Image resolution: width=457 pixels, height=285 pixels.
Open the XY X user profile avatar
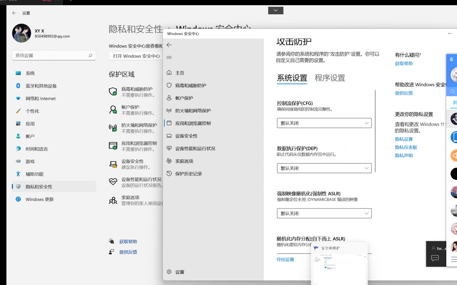pos(21,33)
